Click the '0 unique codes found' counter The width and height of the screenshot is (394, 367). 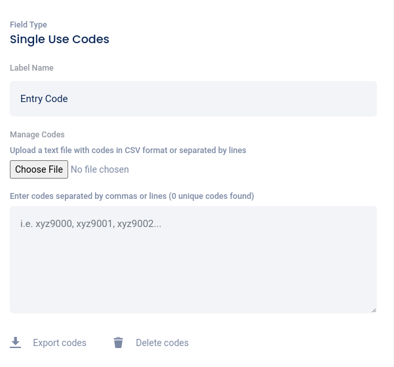(x=211, y=196)
